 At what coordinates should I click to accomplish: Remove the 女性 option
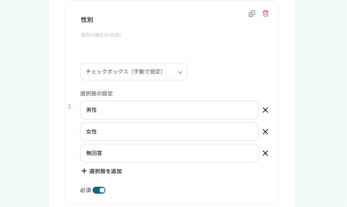pos(265,132)
